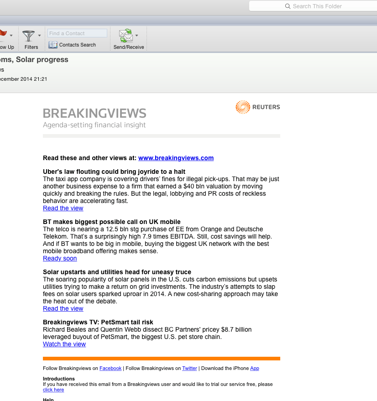The width and height of the screenshot is (377, 401).
Task: Click the email date December 2014 21:21
Action: click(x=24, y=79)
